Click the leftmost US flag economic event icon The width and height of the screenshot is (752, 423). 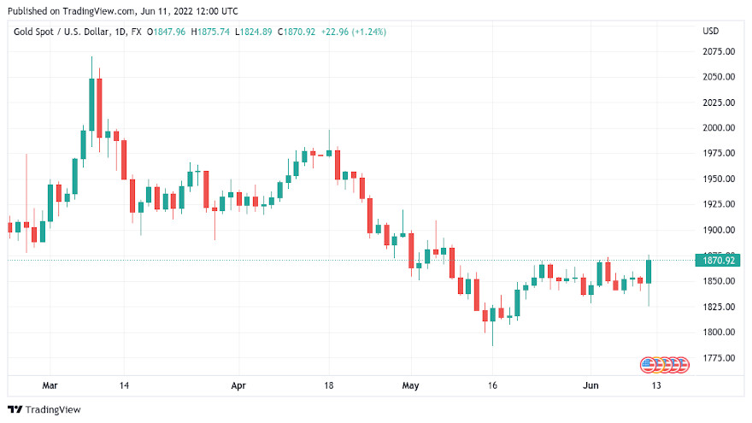pyautogui.click(x=649, y=365)
